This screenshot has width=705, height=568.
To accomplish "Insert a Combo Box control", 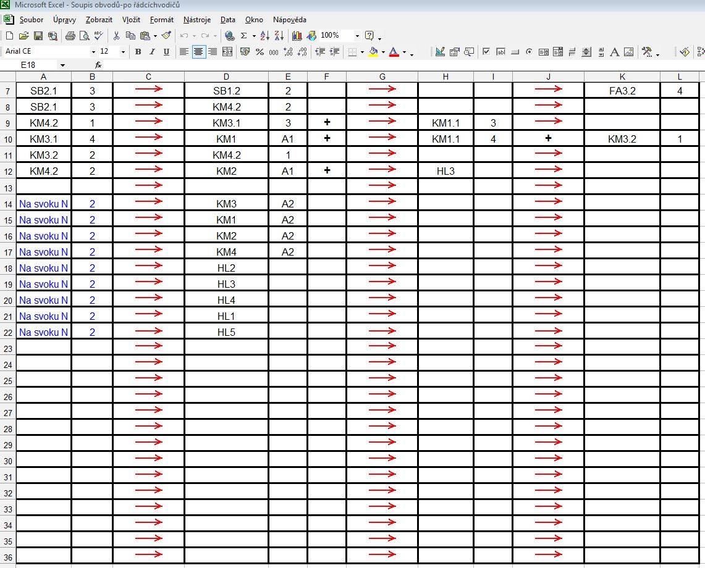I will coord(557,52).
